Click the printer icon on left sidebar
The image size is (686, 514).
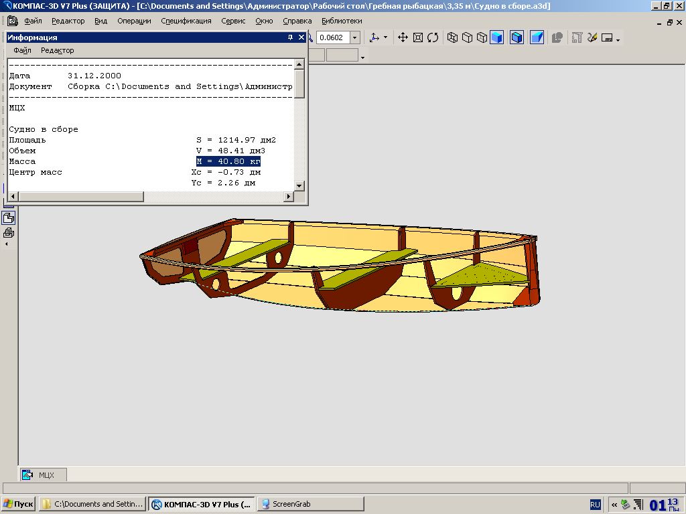[9, 233]
